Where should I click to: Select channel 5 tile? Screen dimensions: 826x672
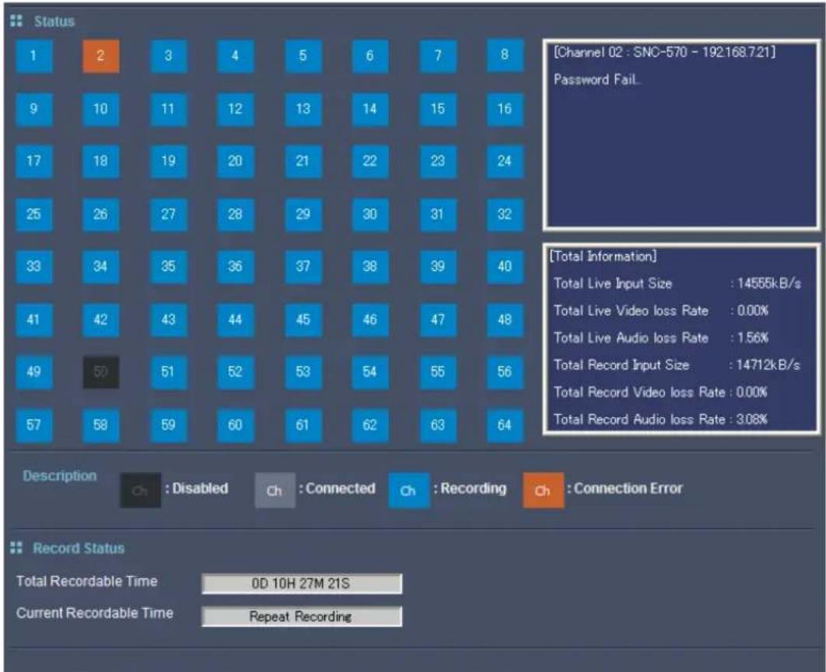pos(303,56)
